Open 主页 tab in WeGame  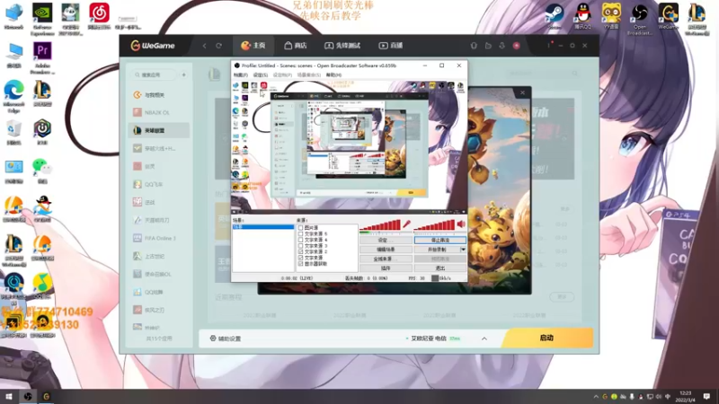pyautogui.click(x=253, y=46)
